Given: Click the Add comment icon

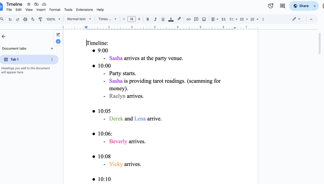Looking at the screenshot, I should [196, 19].
